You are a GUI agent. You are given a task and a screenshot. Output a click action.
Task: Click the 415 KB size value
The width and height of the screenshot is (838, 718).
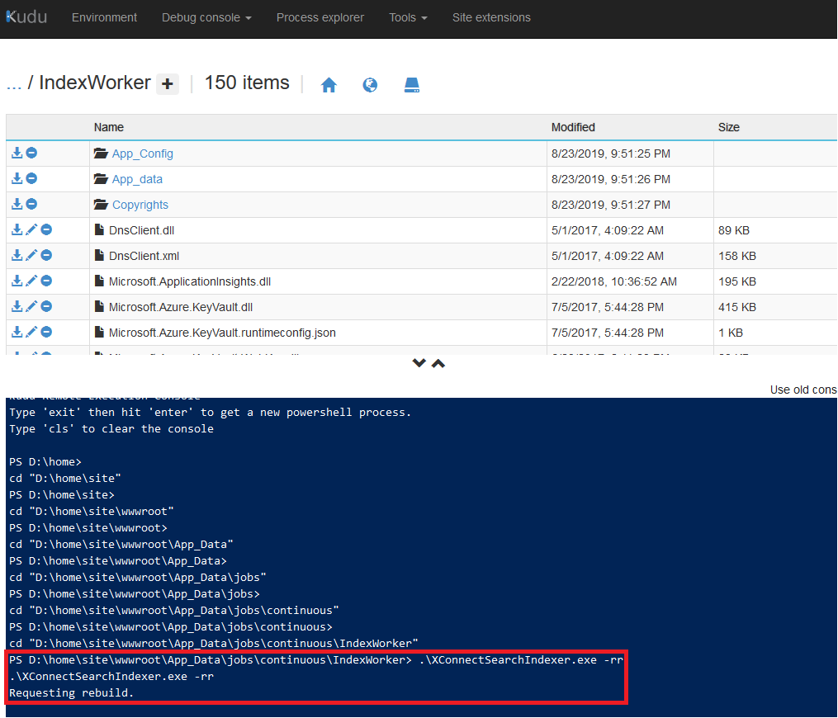[737, 307]
